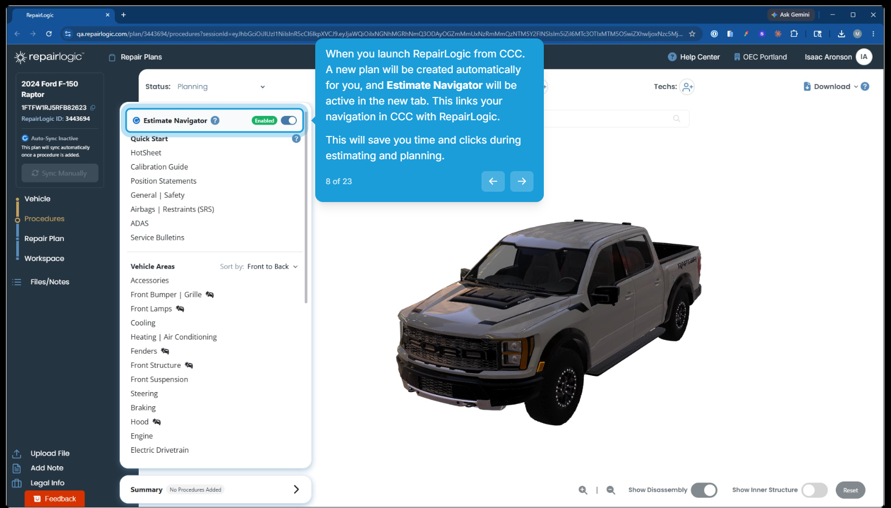The image size is (891, 508).
Task: Click help icon next to Download
Action: (865, 87)
